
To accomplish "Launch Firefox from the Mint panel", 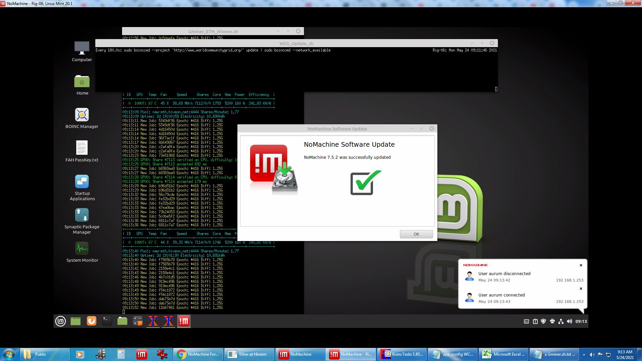I will [x=91, y=321].
